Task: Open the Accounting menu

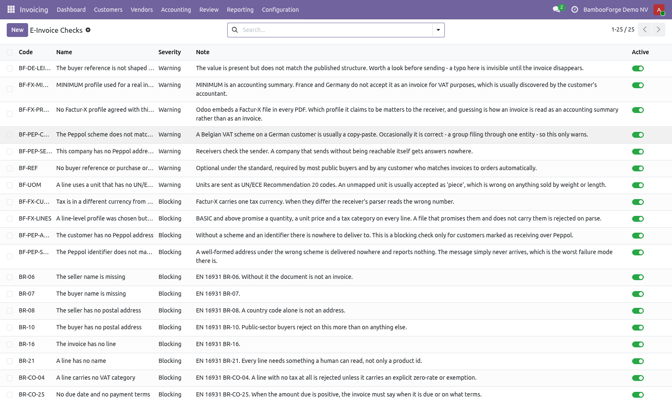Action: (x=176, y=10)
